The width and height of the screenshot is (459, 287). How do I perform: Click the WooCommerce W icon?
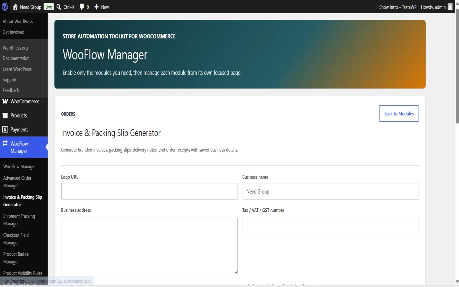pyautogui.click(x=5, y=101)
